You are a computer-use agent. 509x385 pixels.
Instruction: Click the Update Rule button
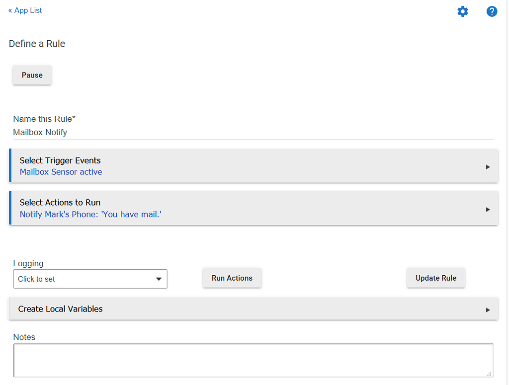(x=435, y=278)
